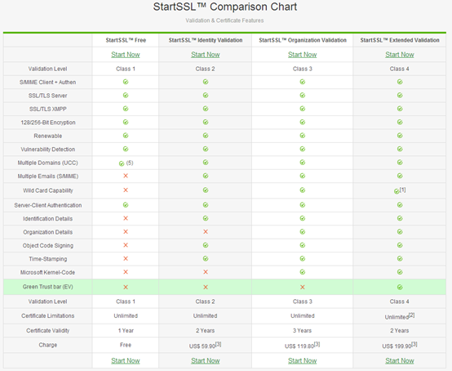
Task: Click bottom Start Now under StartSSL Free column
Action: 126,360
